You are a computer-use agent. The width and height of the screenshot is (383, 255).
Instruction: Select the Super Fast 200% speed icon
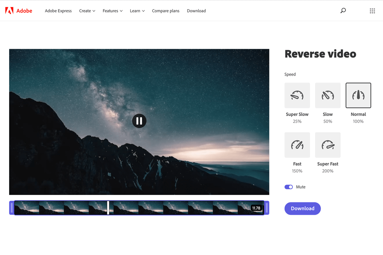pyautogui.click(x=328, y=145)
